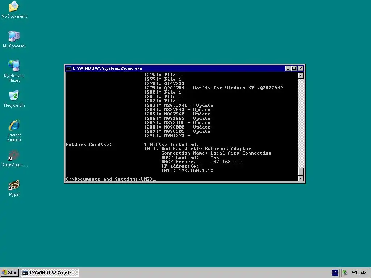This screenshot has height=278, width=371.
Task: Click the '[288]: M896000 - Update' line
Action: 178,127
